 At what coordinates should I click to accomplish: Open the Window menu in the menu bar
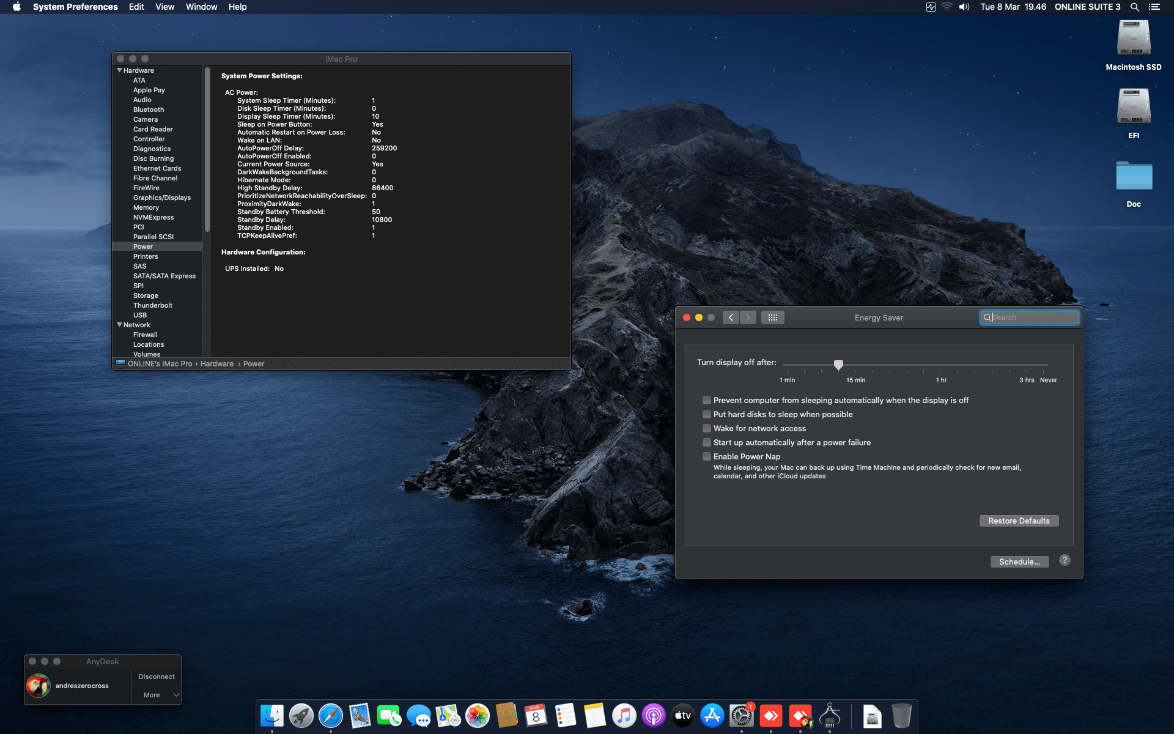point(201,7)
